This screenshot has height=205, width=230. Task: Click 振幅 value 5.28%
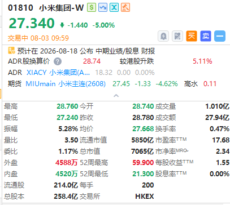(x=68, y=129)
